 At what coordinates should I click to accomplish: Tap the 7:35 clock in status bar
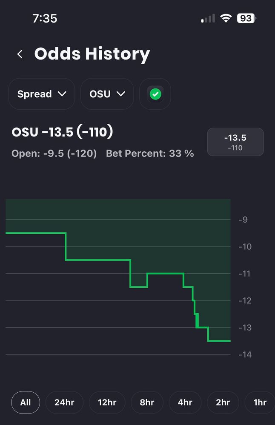tap(45, 19)
